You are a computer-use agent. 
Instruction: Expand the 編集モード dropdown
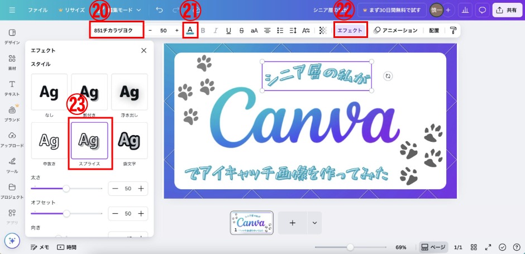click(125, 10)
